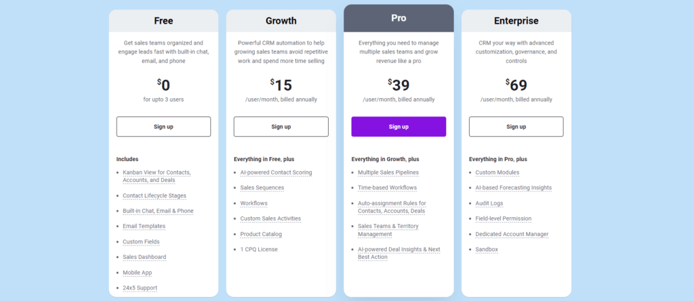Open the Time-based Workflows link
This screenshot has height=301, width=694.
[x=387, y=188]
